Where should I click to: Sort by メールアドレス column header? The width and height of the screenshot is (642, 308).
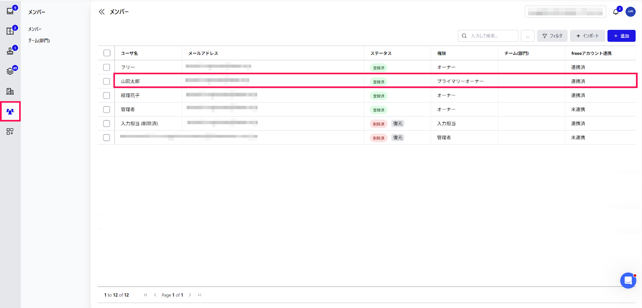click(203, 53)
